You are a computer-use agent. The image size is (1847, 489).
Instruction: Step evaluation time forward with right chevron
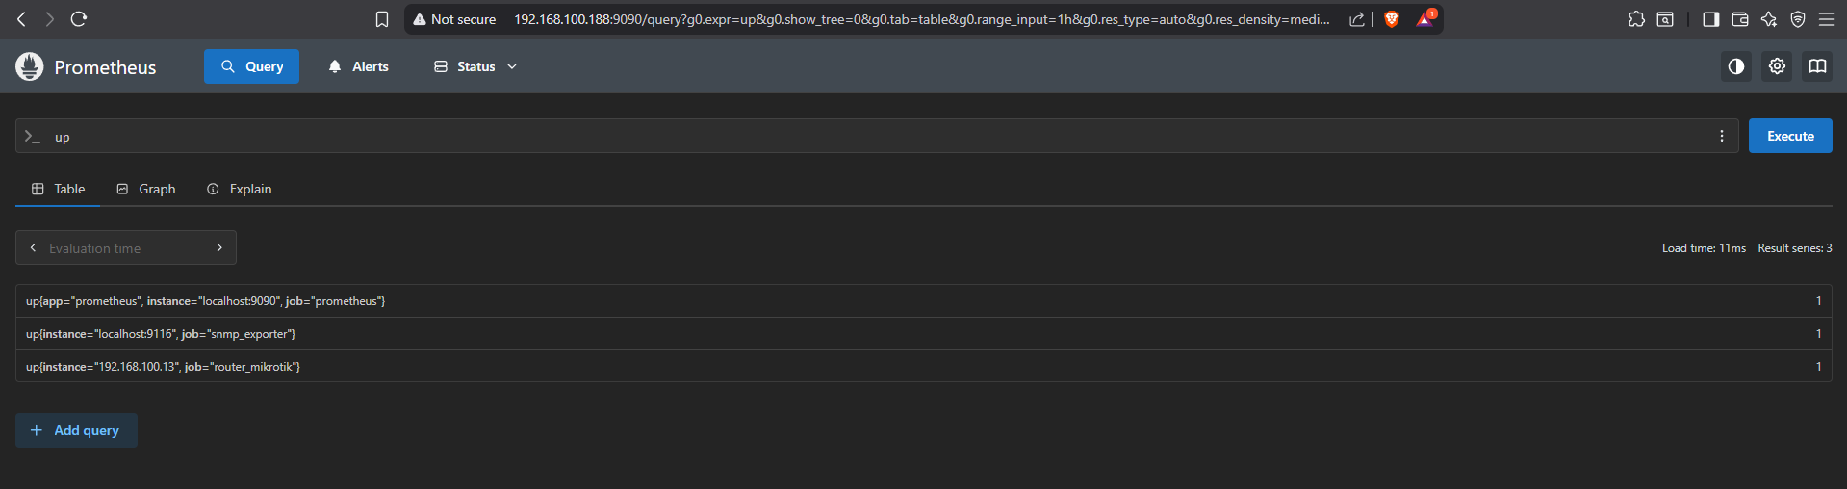coord(219,247)
